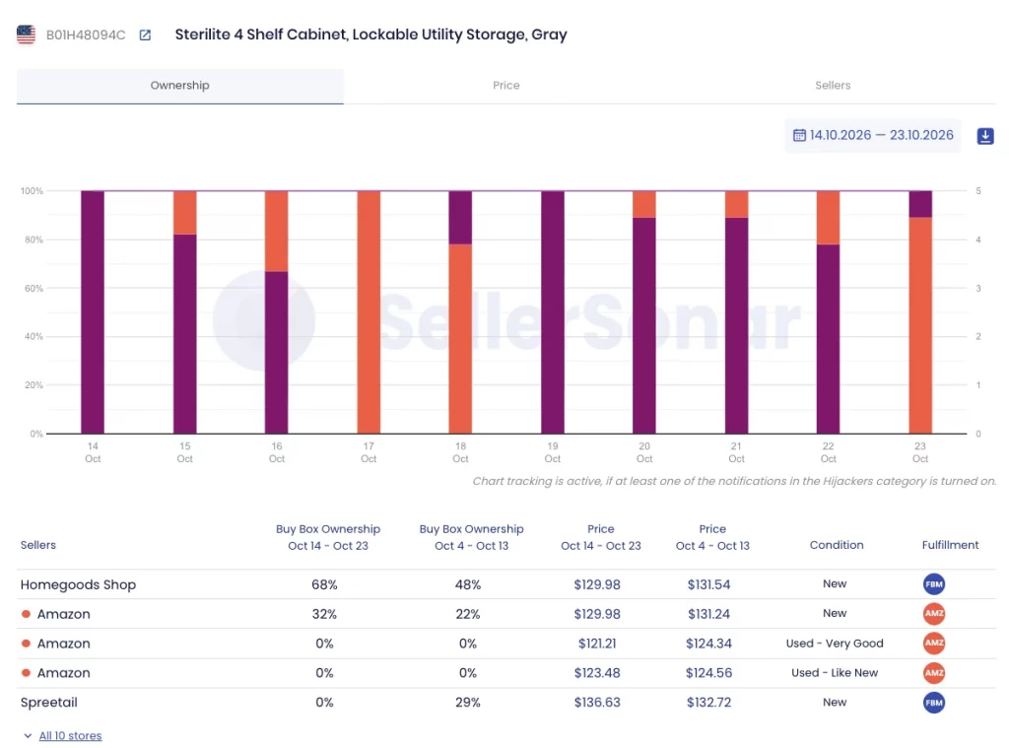The height and width of the screenshot is (748, 1009).
Task: Click the 48% previous ownership value
Action: click(x=468, y=584)
